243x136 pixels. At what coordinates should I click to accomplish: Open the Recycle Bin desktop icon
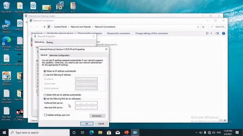pos(6,7)
